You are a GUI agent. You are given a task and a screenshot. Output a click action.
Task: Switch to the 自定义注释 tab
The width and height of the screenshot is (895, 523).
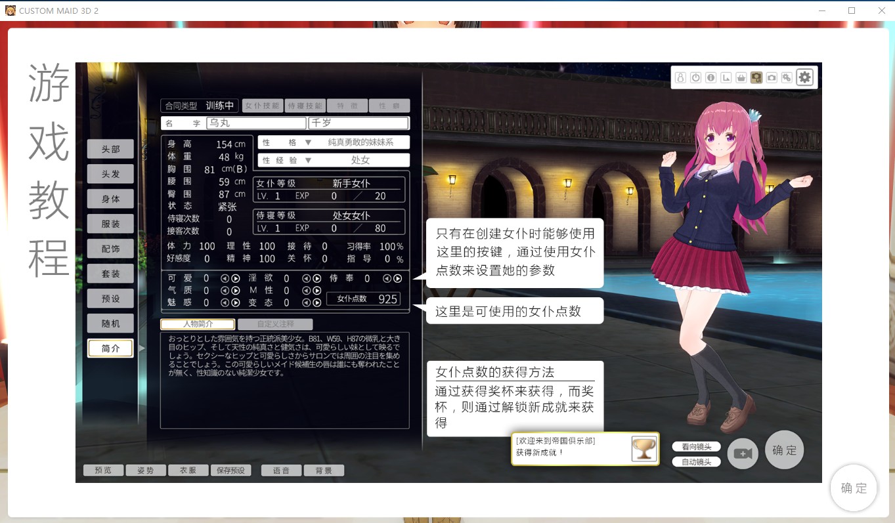pos(275,324)
